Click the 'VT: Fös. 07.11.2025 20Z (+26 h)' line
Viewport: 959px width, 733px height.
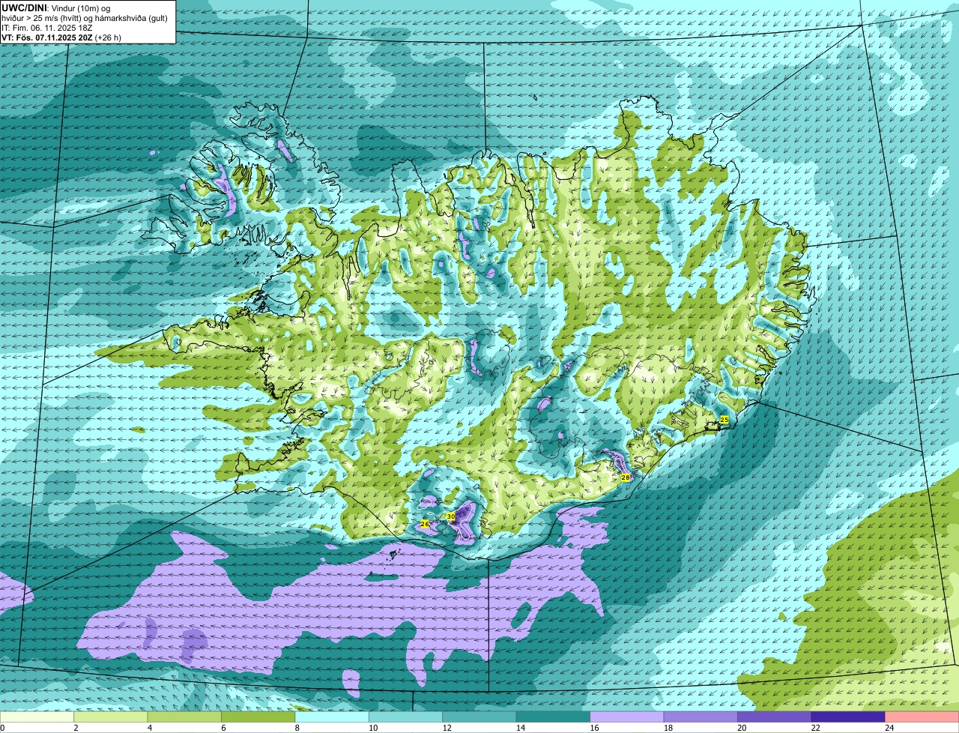coord(61,37)
